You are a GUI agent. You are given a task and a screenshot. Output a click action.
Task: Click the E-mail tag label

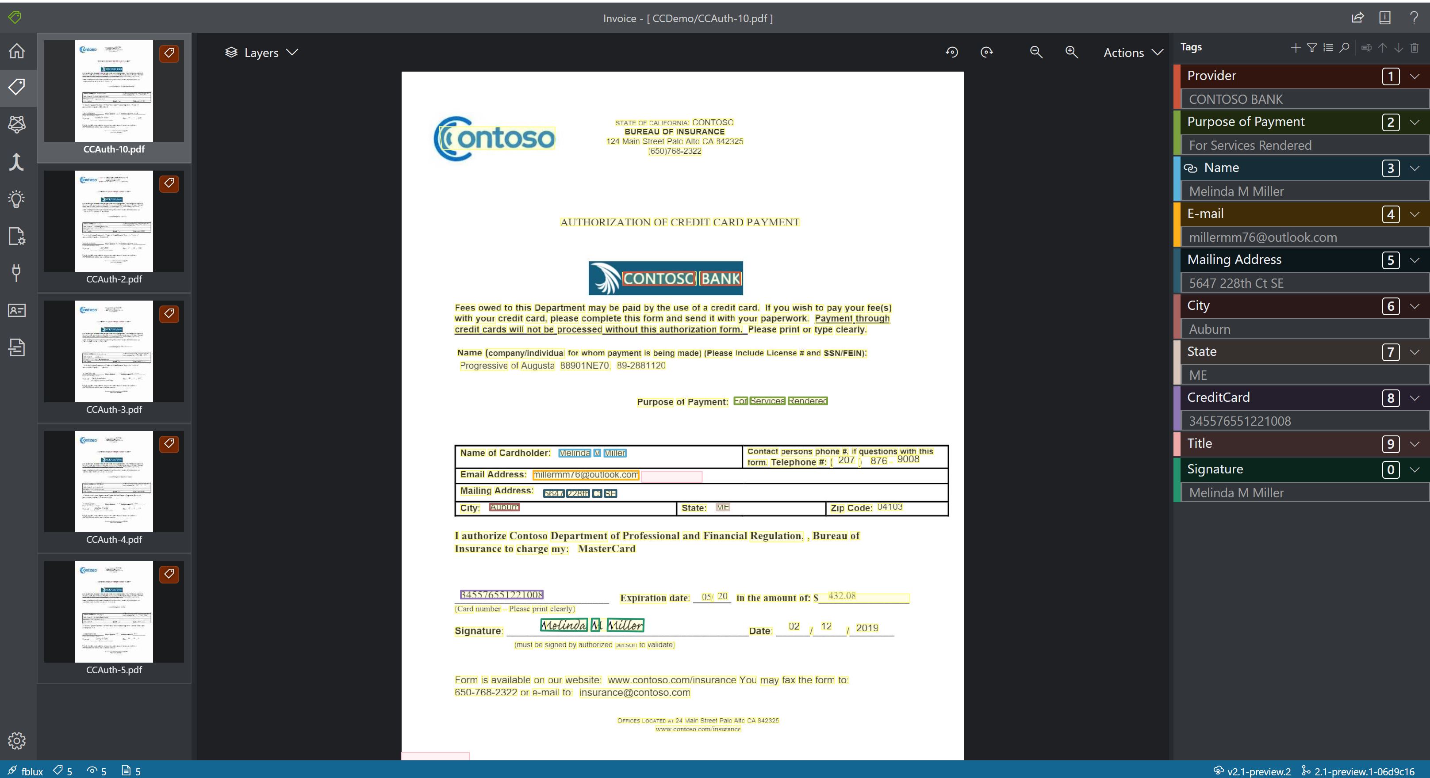click(x=1205, y=213)
